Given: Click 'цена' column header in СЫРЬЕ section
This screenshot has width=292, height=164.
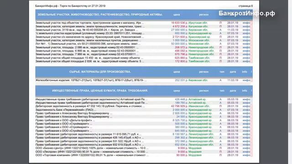Looking at the screenshot, I should click(x=177, y=72).
